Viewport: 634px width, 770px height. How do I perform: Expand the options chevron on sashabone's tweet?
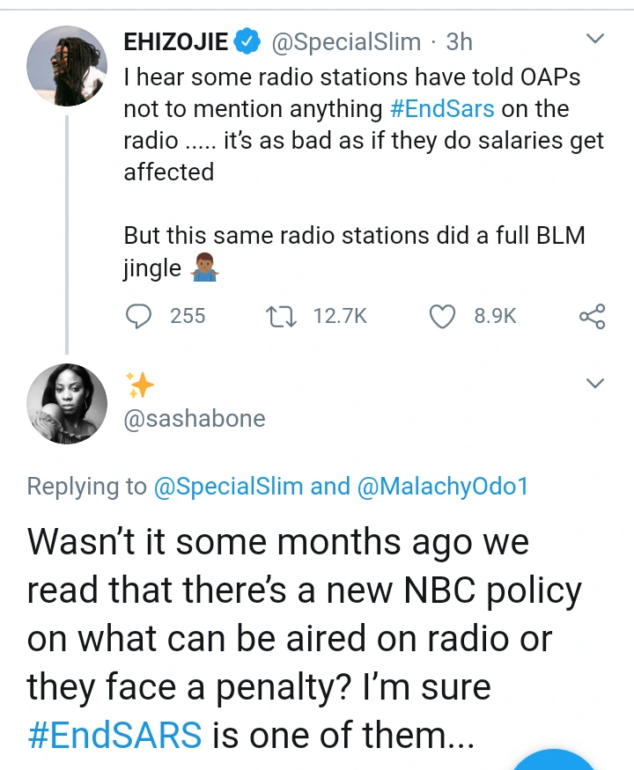pos(595,383)
